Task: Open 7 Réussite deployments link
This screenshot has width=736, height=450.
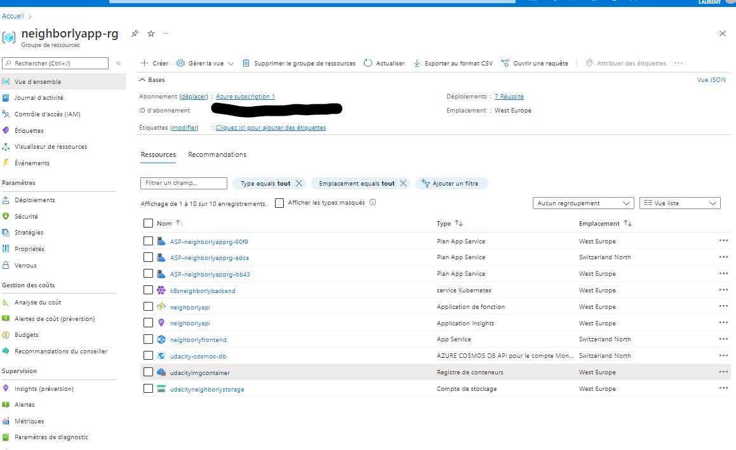Action: [x=509, y=97]
